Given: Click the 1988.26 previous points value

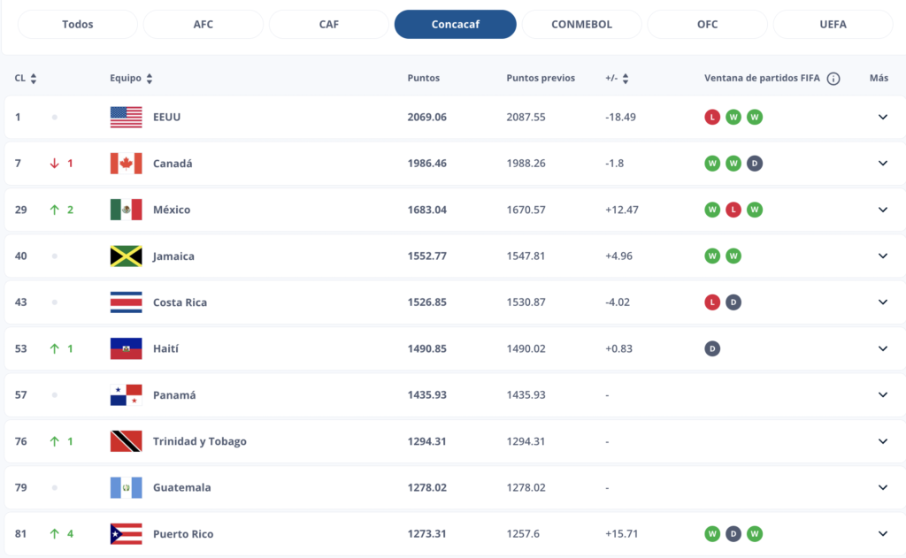Looking at the screenshot, I should pos(526,164).
